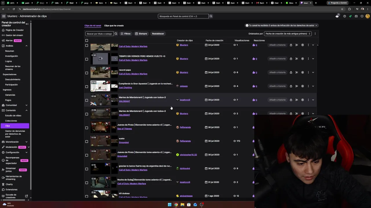Select the Noche de Gulag clip checkbox
Image resolution: width=371 pixels, height=208 pixels.
pos(87,183)
